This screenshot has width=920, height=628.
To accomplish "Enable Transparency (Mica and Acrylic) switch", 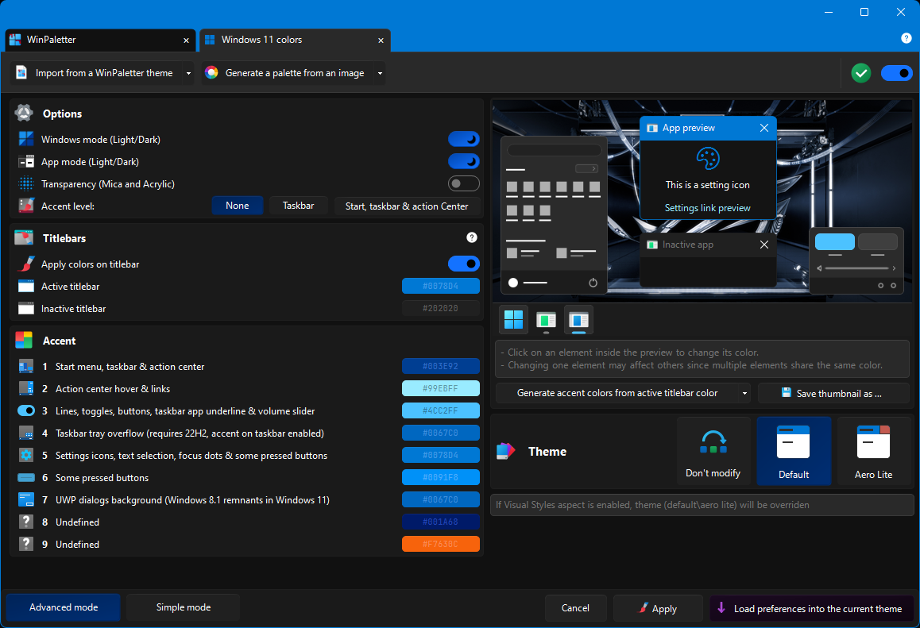I will [x=463, y=183].
